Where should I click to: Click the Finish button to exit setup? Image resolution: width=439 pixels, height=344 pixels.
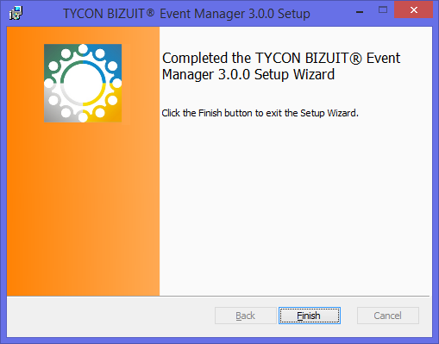(x=310, y=316)
